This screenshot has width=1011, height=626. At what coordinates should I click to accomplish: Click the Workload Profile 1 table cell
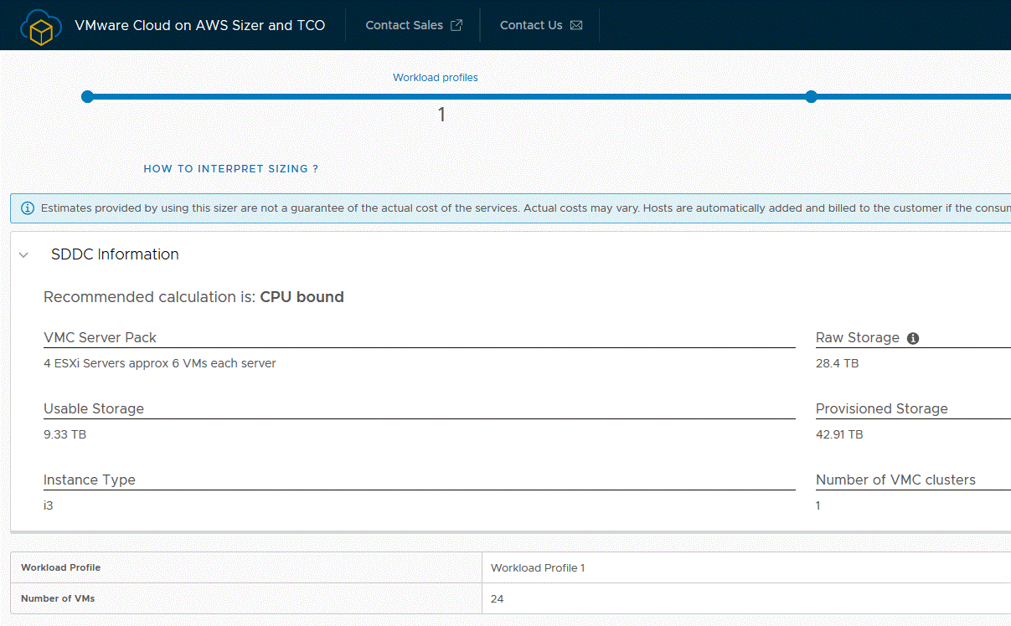click(x=538, y=567)
